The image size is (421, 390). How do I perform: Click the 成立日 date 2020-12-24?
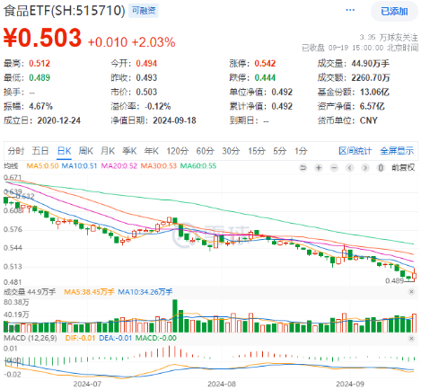tap(59, 120)
